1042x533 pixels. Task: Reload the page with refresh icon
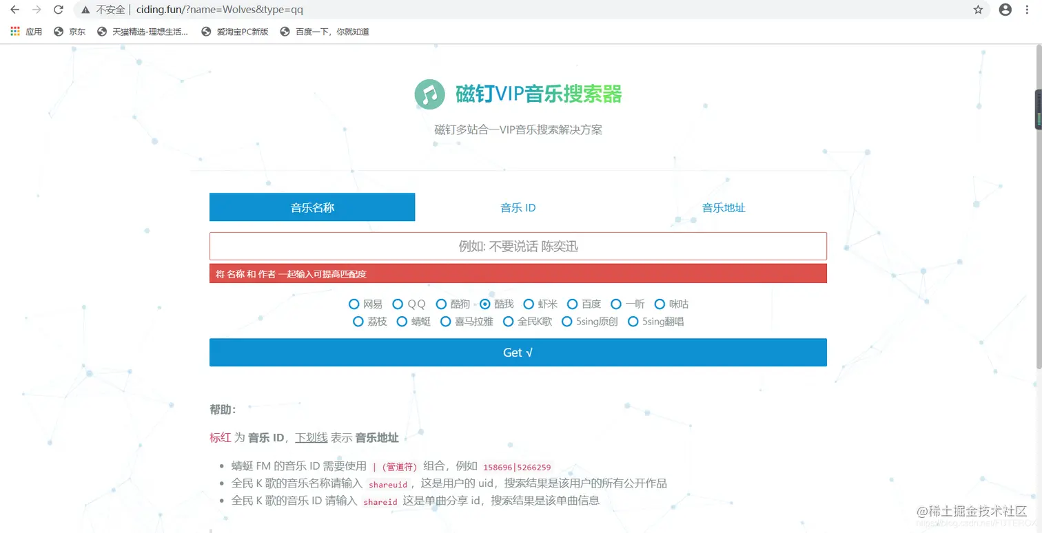click(x=59, y=10)
